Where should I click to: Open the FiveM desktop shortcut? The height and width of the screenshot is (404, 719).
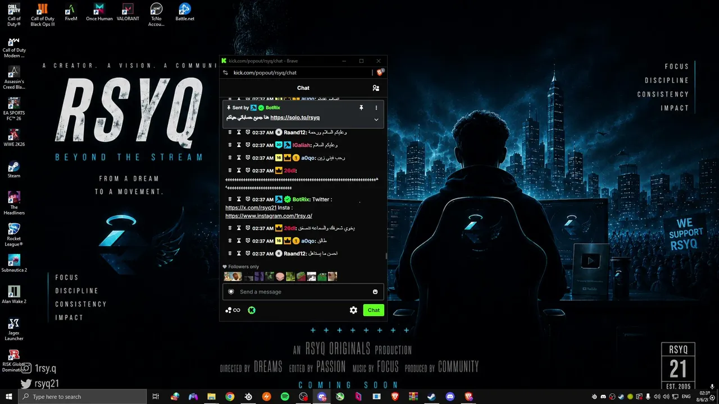71,12
